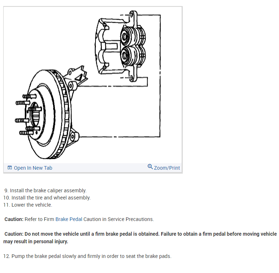Click the brake caliper in the diagram
The image size is (279, 273).
[121, 46]
